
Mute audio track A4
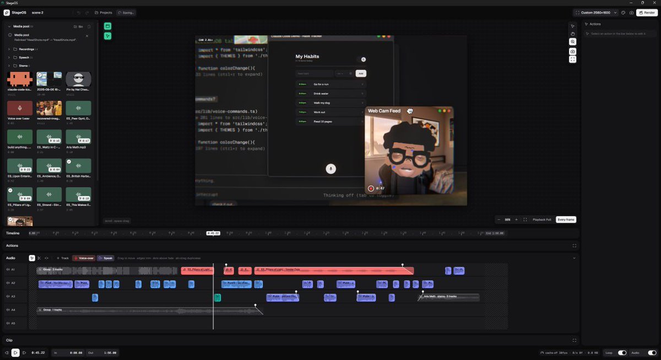click(x=8, y=310)
